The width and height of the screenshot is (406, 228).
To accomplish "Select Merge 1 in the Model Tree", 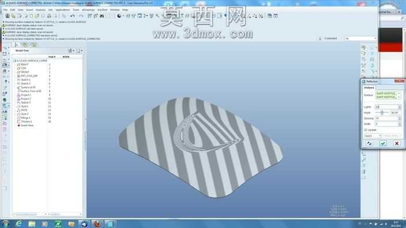I will click(x=25, y=117).
